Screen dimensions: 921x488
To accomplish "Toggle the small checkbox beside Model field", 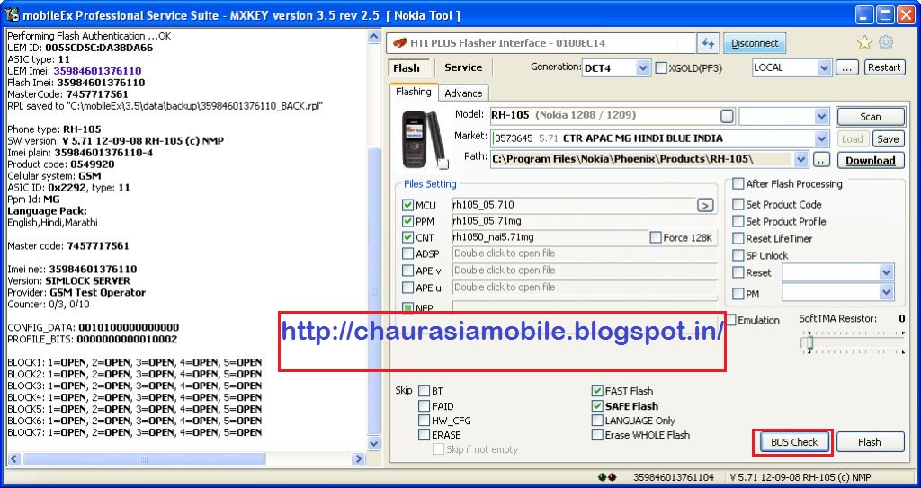I will pos(727,116).
